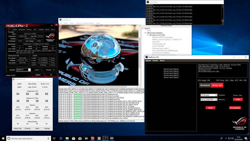The image size is (250, 141).
Task: Open the Windows Start menu
Action: tap(3, 138)
